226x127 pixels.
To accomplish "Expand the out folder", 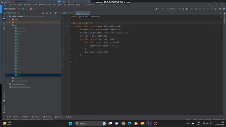I will tap(10, 22).
